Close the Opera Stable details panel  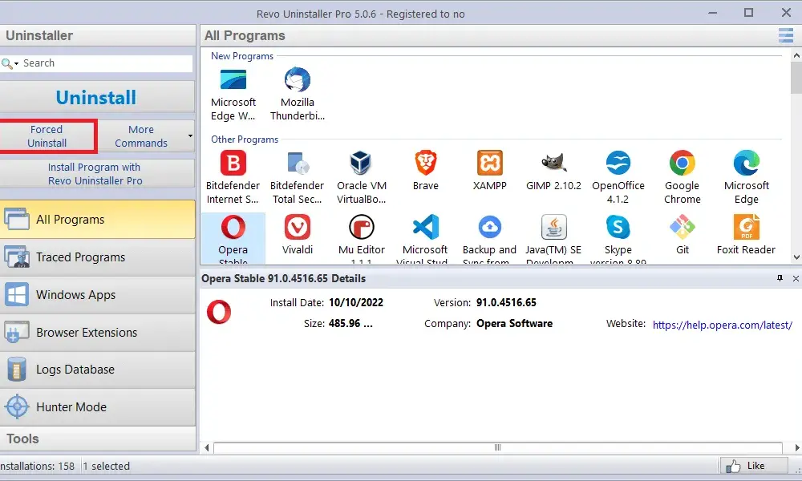796,278
